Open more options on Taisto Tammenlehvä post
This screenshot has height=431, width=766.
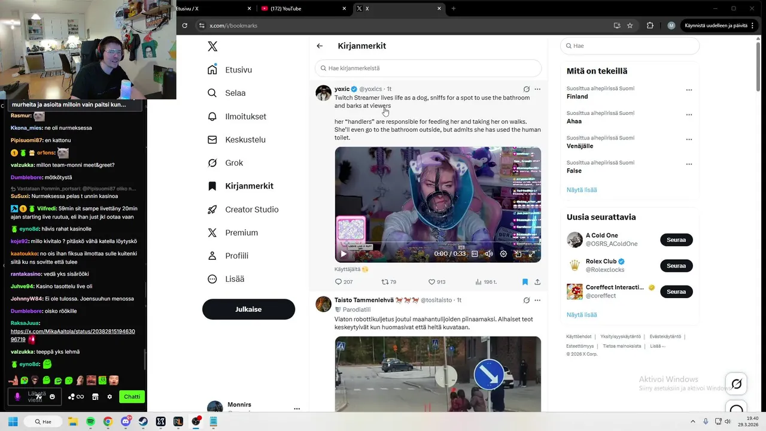click(x=537, y=301)
